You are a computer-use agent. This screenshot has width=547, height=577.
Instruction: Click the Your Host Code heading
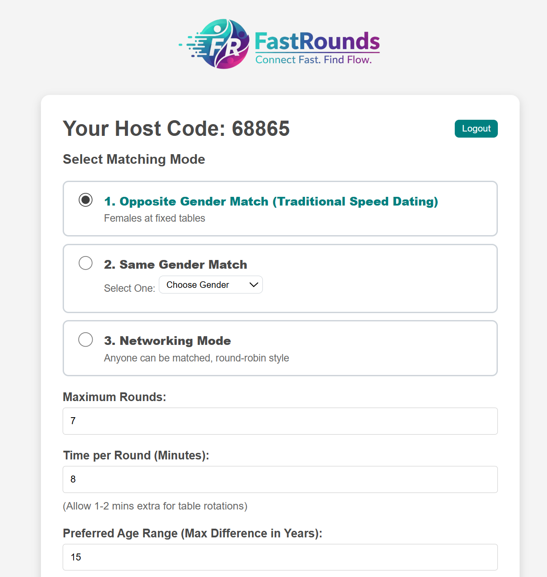pyautogui.click(x=176, y=129)
